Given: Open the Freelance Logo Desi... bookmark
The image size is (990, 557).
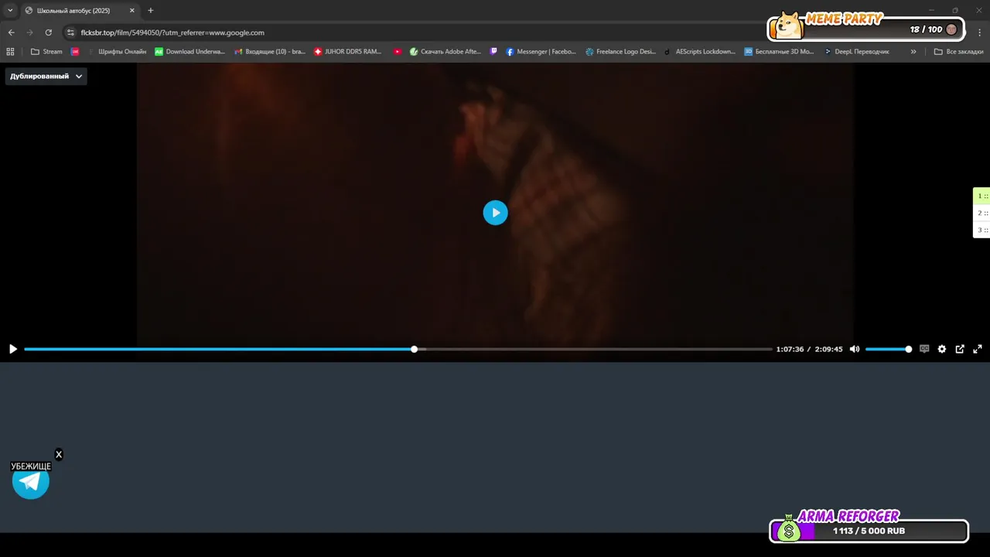Looking at the screenshot, I should click(620, 52).
